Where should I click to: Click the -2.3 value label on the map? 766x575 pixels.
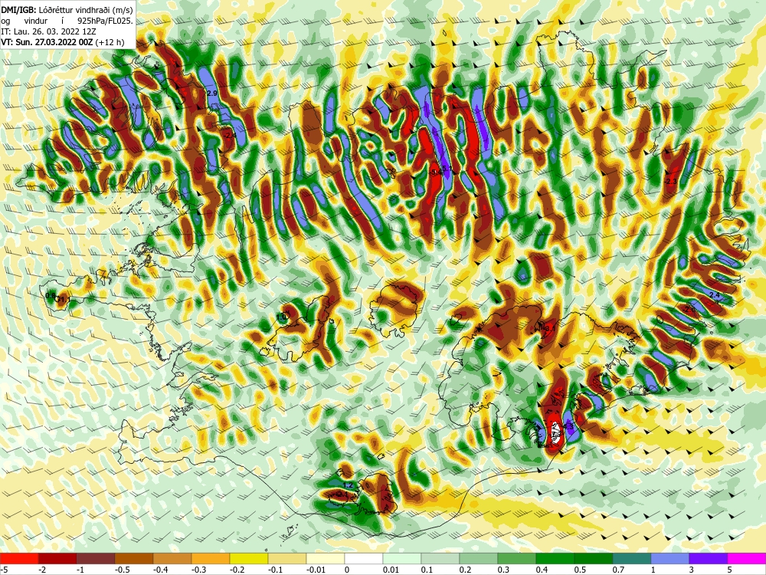pyautogui.click(x=671, y=182)
